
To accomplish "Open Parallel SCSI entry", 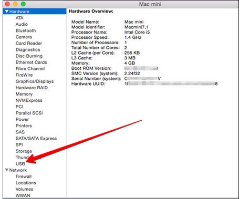I will click(x=29, y=113).
